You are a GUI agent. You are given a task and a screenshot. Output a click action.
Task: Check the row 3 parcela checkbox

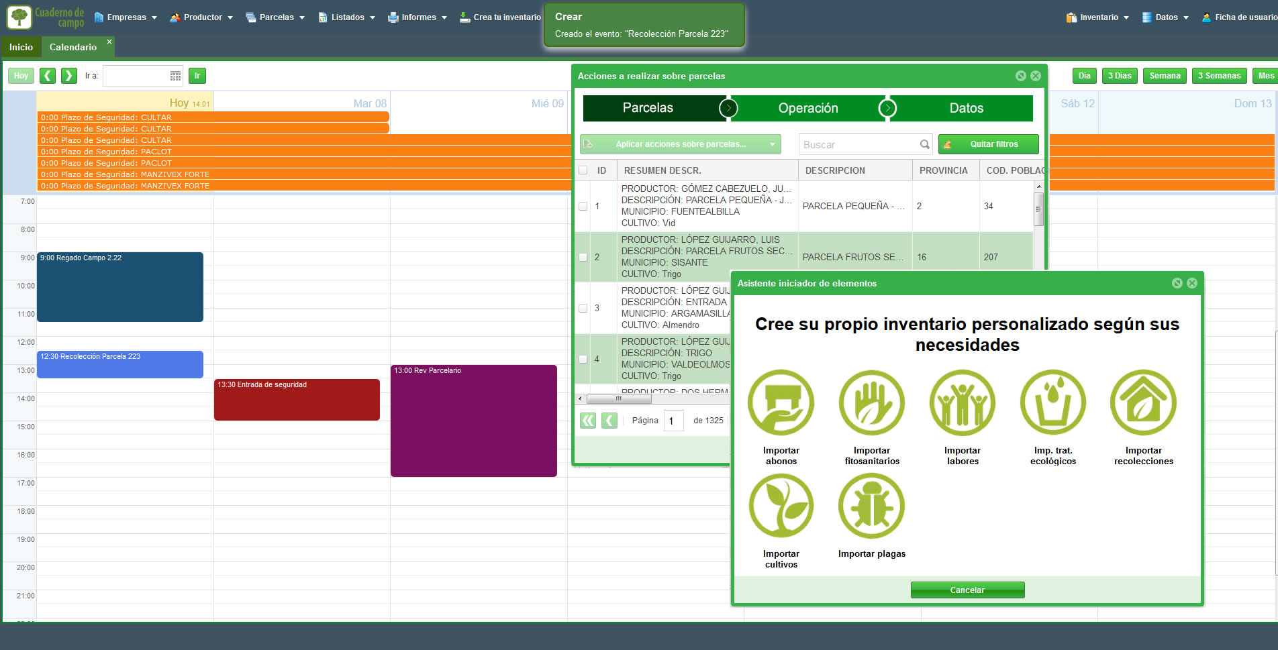point(583,308)
